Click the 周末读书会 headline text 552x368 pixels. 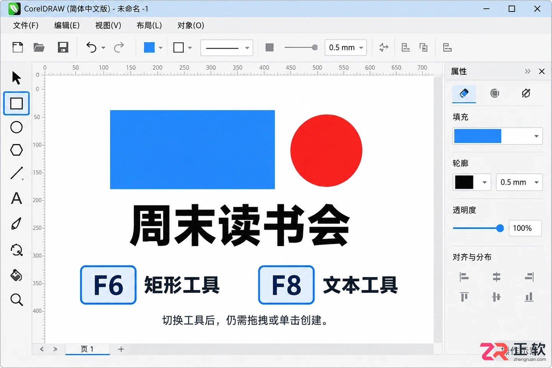(x=240, y=225)
